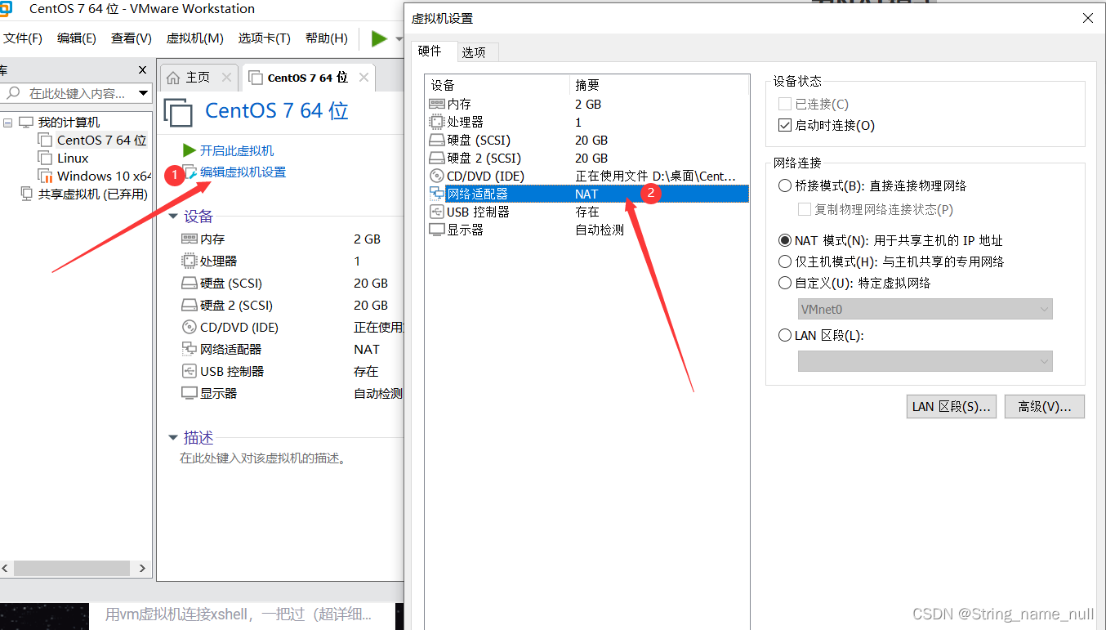Toggle 复制物理网络连接状态(P) checkbox
The width and height of the screenshot is (1106, 630).
(805, 209)
